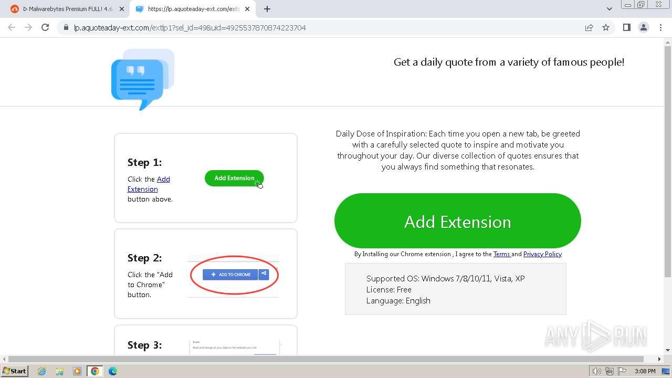Click the show desktop tray icon
Viewport: 672px width, 378px height.
(x=666, y=371)
